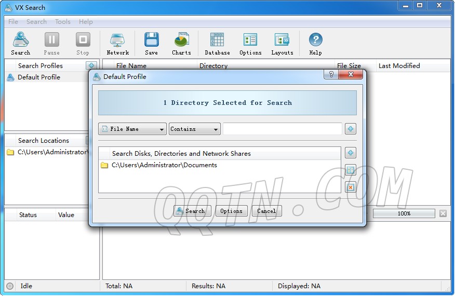
Task: Click the 100% progress bar
Action: coord(404,213)
